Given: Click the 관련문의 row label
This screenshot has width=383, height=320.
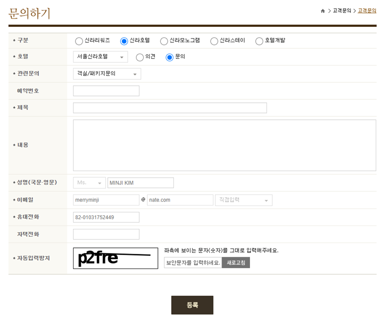Looking at the screenshot, I should [28, 74].
